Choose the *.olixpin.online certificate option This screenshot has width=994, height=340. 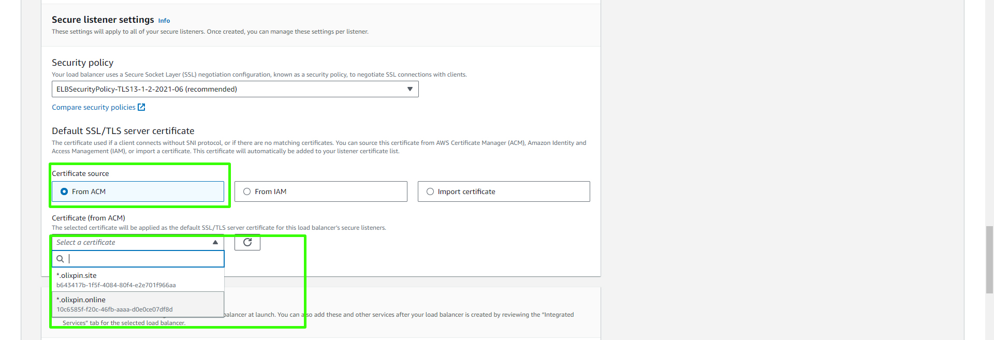click(x=138, y=304)
